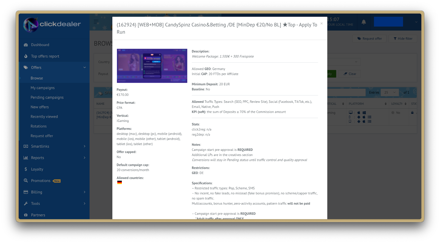Select Browse under Offers

tap(37, 78)
